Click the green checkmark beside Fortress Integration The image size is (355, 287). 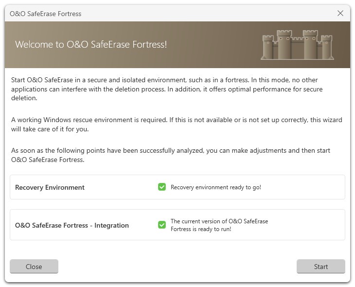click(x=162, y=225)
